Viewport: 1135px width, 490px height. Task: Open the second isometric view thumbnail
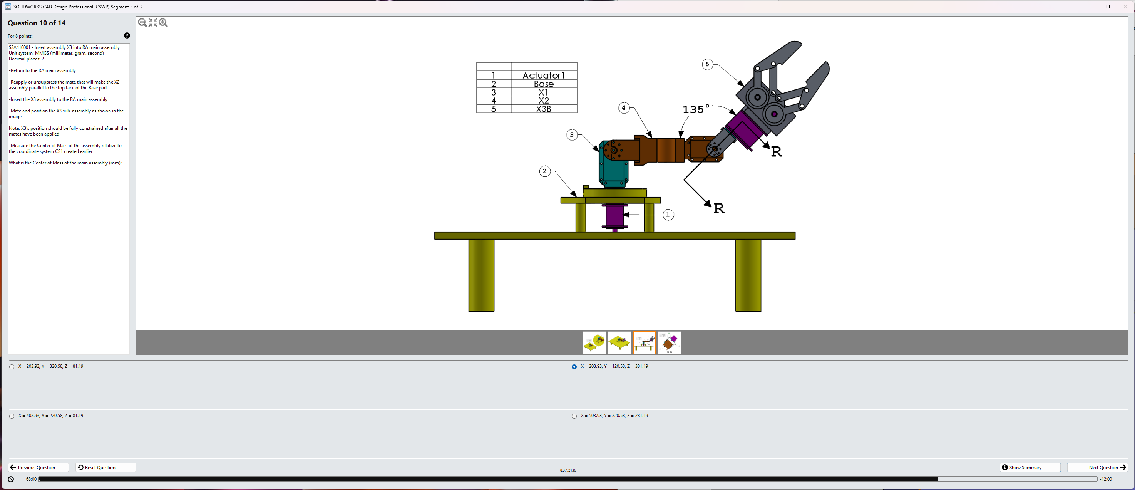coord(619,343)
